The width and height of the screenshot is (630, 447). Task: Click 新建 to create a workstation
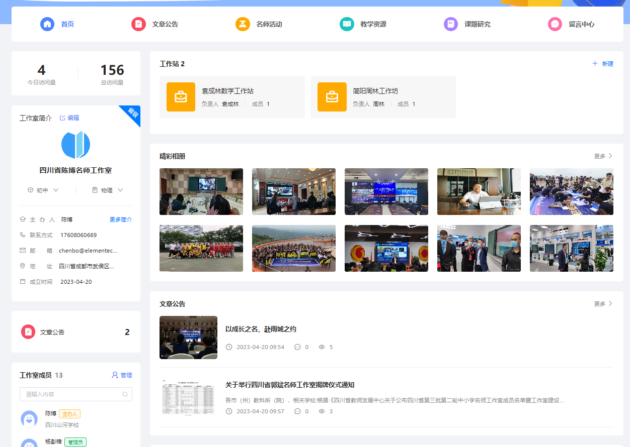pos(603,64)
